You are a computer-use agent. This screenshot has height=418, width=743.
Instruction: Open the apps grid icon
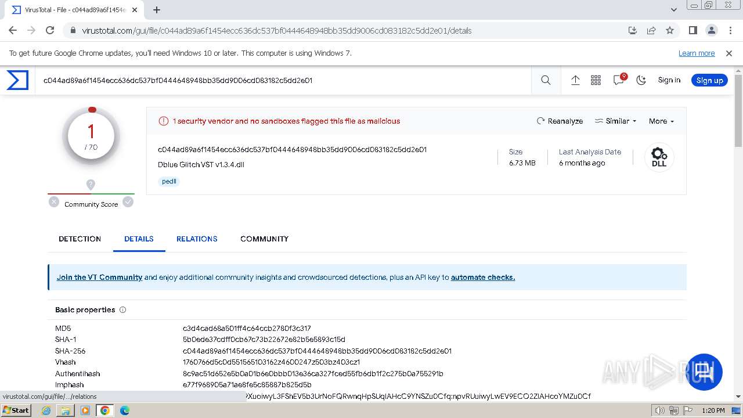click(x=596, y=80)
